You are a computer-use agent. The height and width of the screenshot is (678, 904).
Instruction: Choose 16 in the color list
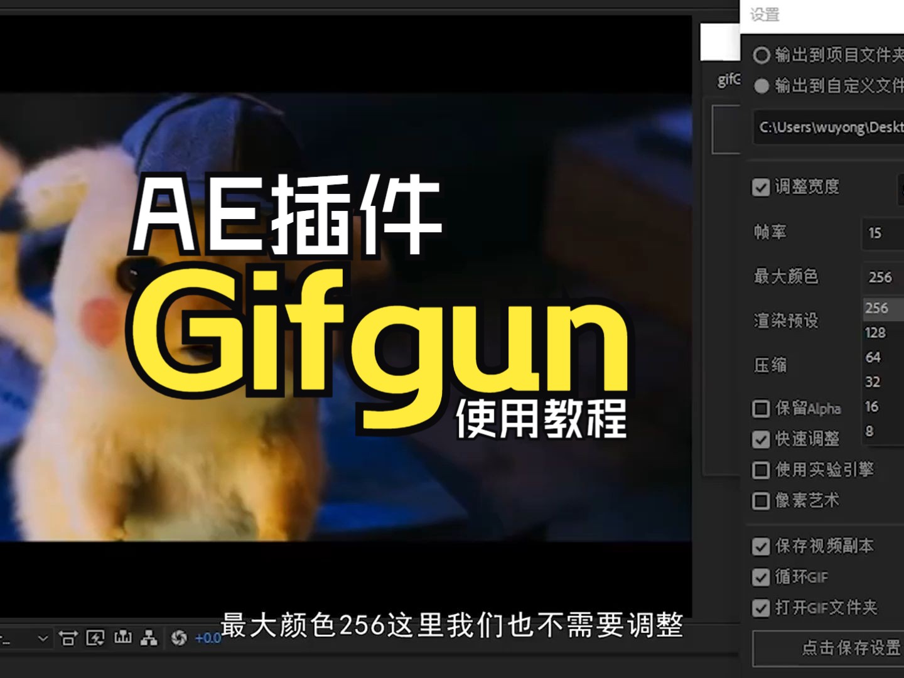click(x=883, y=406)
